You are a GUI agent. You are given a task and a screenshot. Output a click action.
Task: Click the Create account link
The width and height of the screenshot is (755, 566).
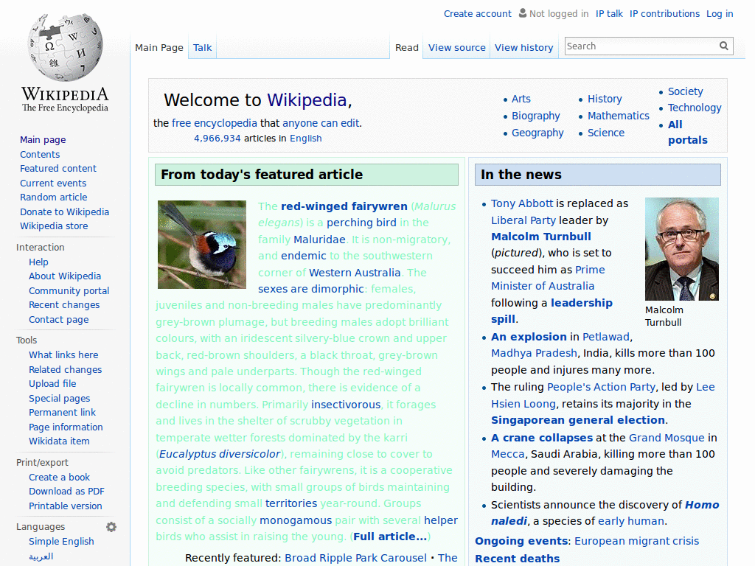click(477, 14)
